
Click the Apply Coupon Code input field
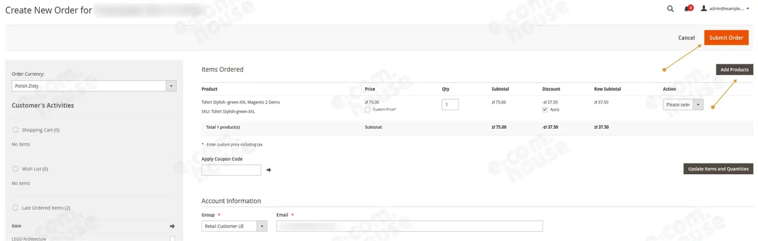click(231, 170)
